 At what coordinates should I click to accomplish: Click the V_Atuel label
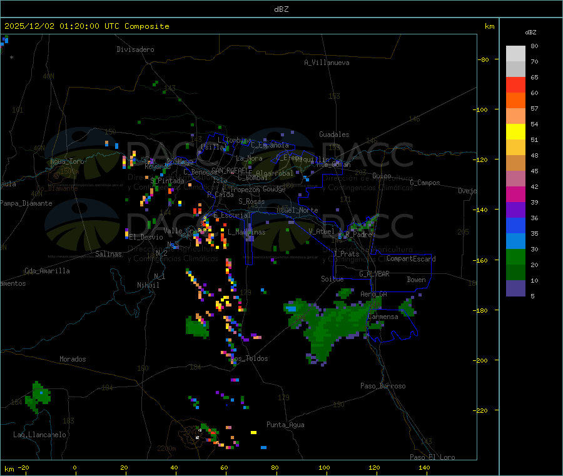[322, 231]
